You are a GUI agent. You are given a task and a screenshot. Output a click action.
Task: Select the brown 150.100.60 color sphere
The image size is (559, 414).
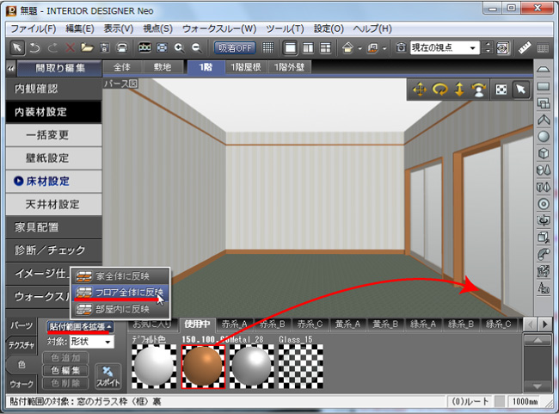click(204, 366)
